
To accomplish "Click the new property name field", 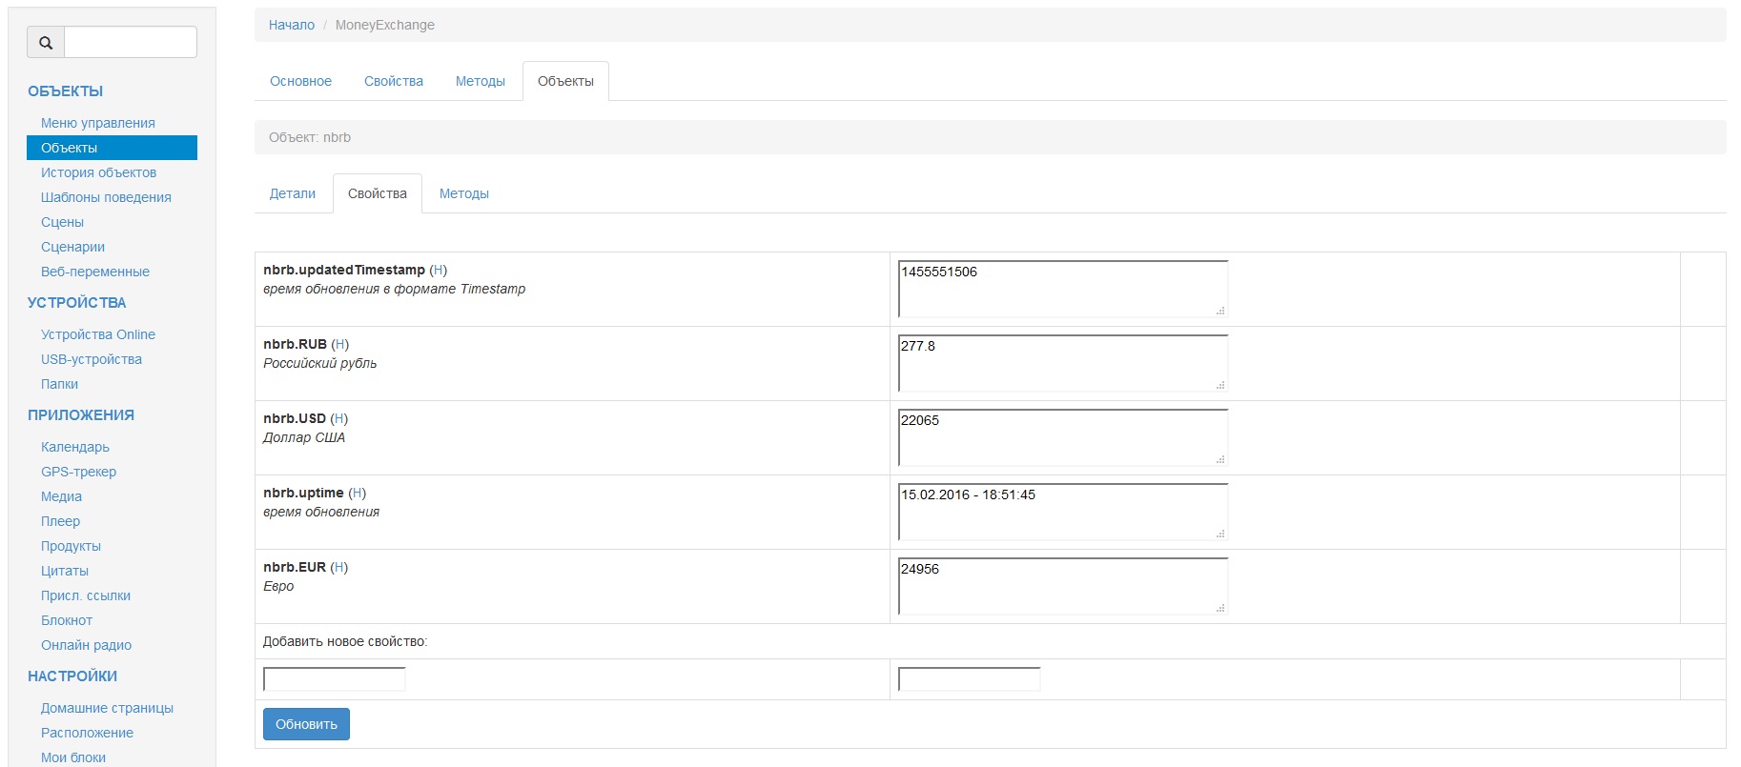I will (335, 679).
